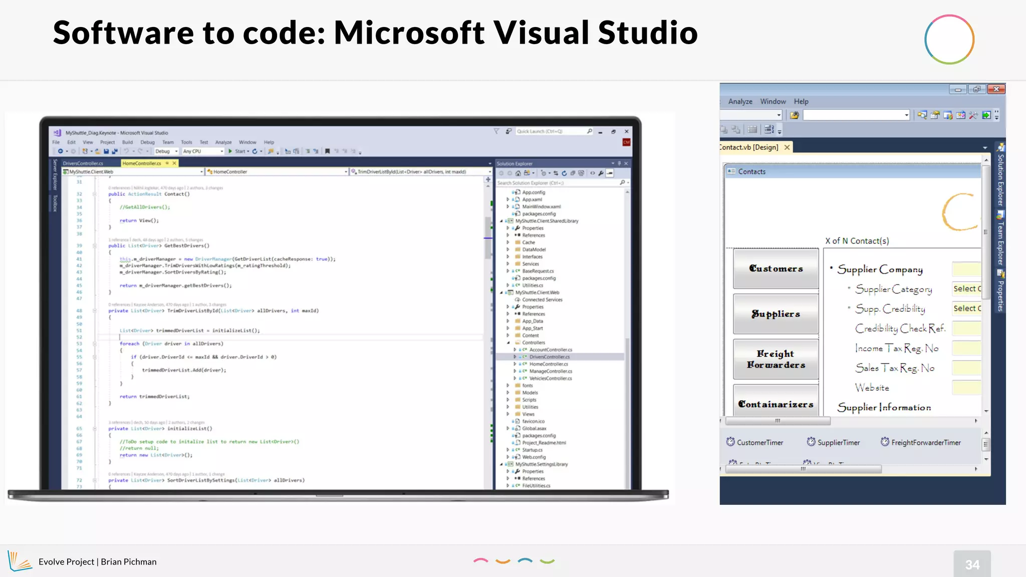Click the Freight Forwarders button
This screenshot has width=1026, height=577.
tap(776, 359)
